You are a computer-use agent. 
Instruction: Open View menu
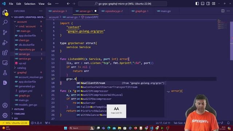click(x=42, y=4)
